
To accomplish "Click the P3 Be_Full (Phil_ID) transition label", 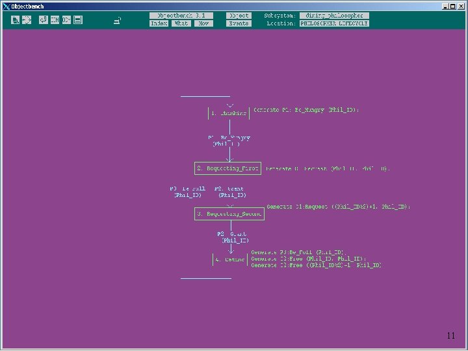I will pyautogui.click(x=187, y=192).
